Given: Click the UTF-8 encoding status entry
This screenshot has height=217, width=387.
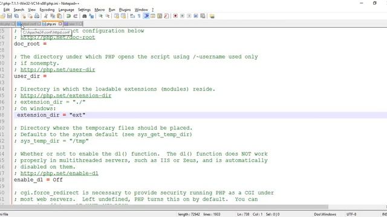Looking at the screenshot, I should click(x=351, y=215).
